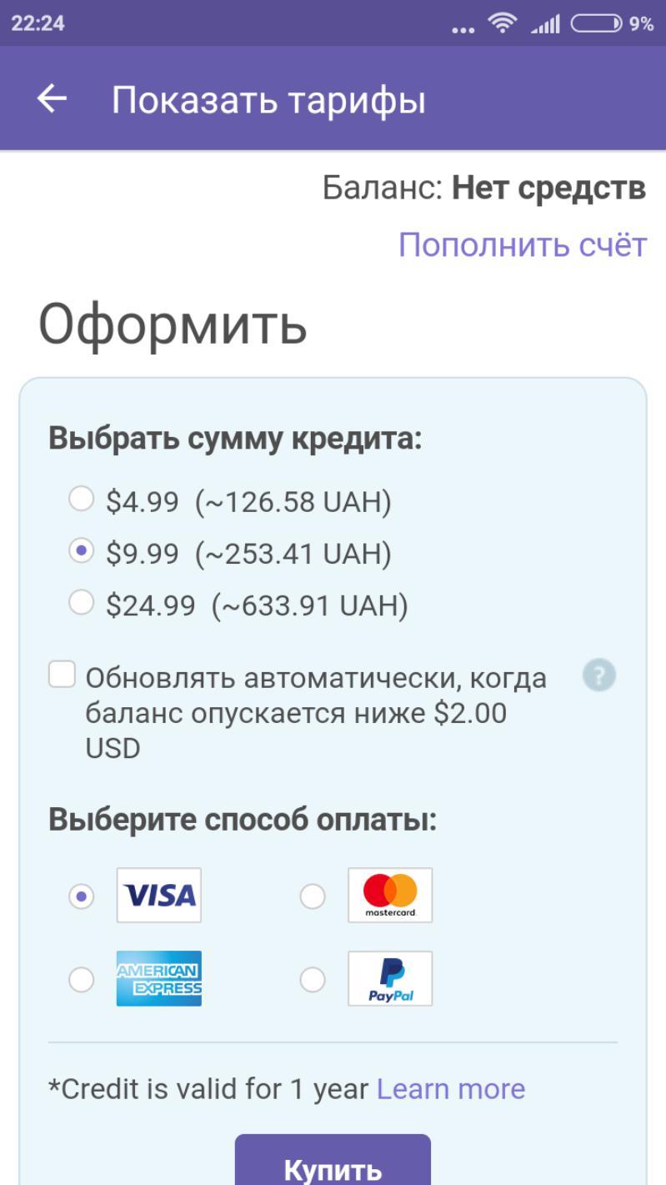Tap the American Express logo
The height and width of the screenshot is (1185, 666).
tap(158, 978)
